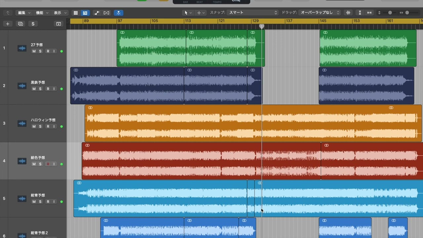Click the horizontal auto-zoom icon
423x238 pixels.
(x=369, y=13)
